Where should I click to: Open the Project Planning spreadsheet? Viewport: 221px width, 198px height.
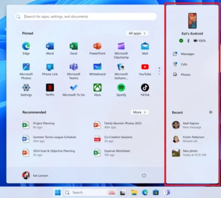pos(38,125)
